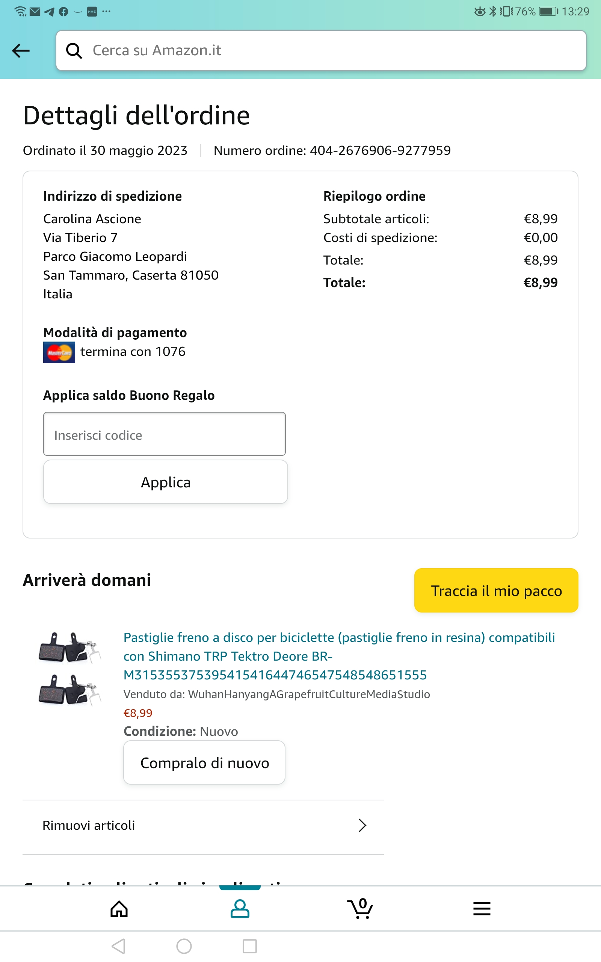Click Traccia il mio pacco button

click(x=496, y=591)
